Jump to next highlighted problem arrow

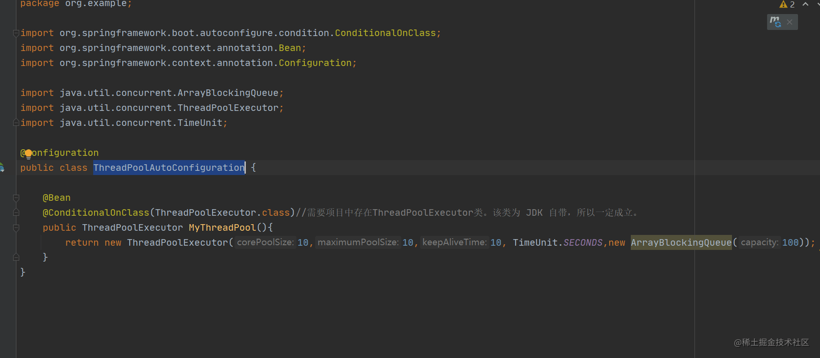(x=817, y=5)
